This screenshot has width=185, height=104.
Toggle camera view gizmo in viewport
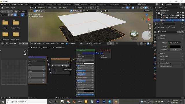point(150,32)
